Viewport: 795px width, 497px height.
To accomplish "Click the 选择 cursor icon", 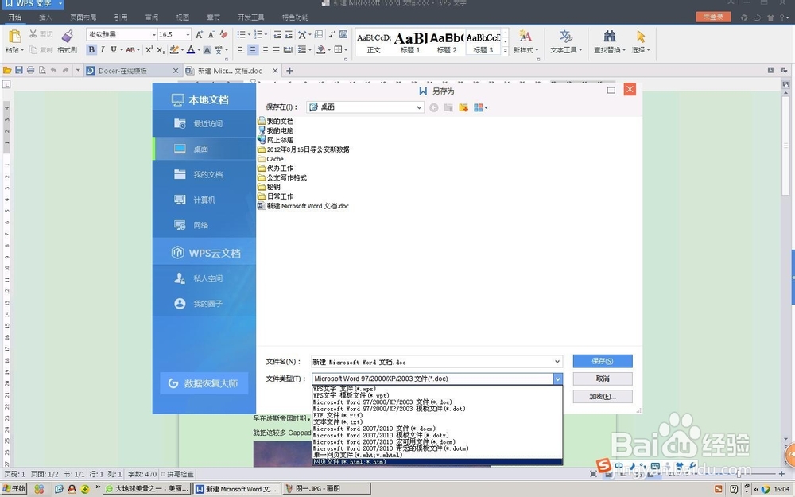I will [x=641, y=36].
